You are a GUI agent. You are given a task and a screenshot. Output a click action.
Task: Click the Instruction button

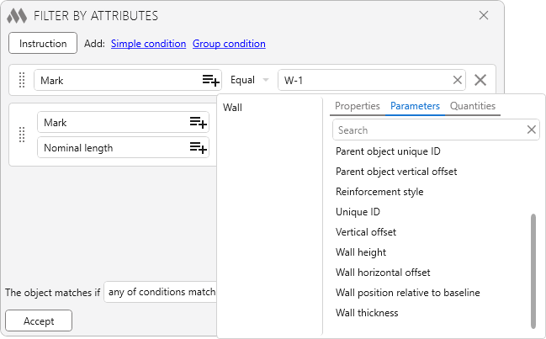coord(43,43)
